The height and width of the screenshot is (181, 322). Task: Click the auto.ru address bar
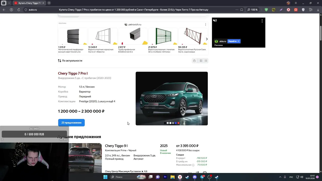click(x=133, y=10)
